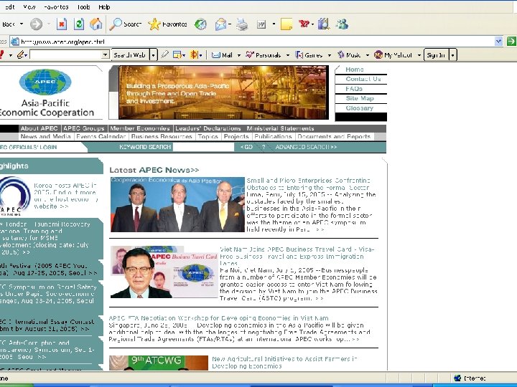517x387 pixels.
Task: Open Yahoo Music toolbar button
Action: 349,55
